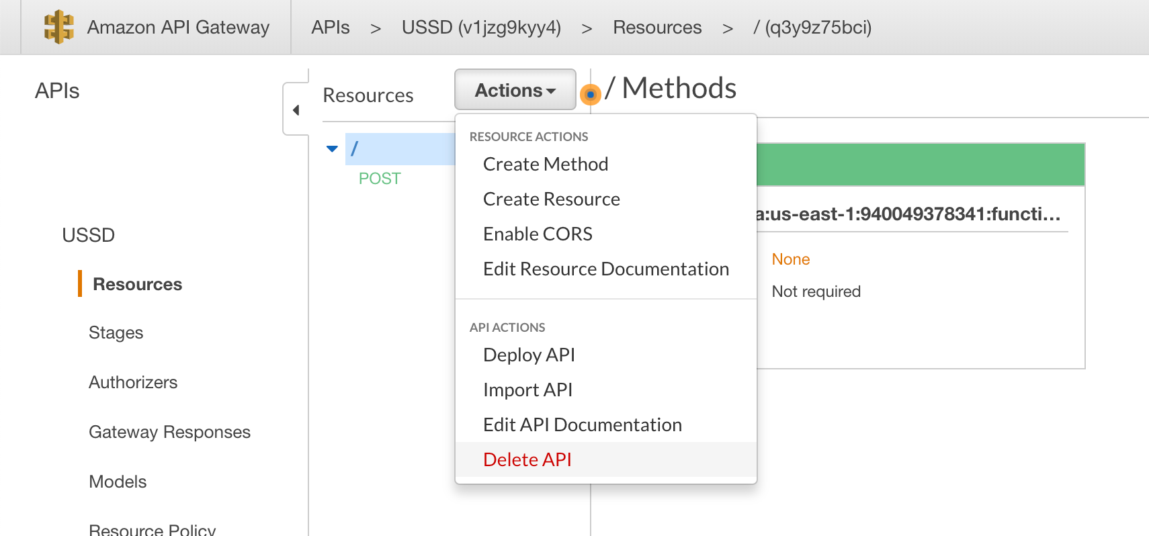The width and height of the screenshot is (1149, 536).
Task: Open Resource Policy in sidebar
Action: point(153,529)
